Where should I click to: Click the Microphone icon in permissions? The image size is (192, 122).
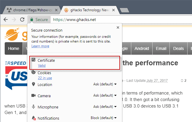tap(33, 107)
